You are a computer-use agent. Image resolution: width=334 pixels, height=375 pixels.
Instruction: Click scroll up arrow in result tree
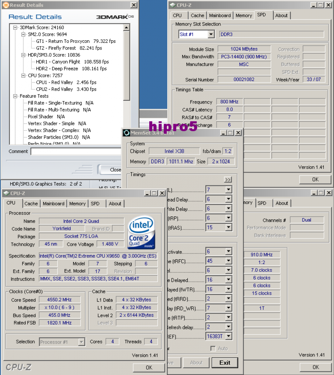126,28
